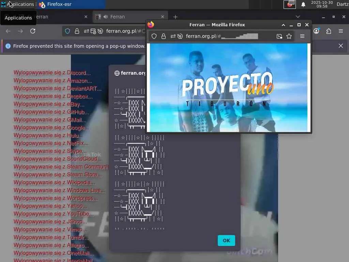This screenshot has height=262, width=349.
Task: Roll up pop-up window with caret button
Action: 283,25
